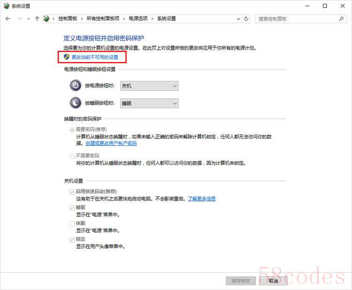Click the shield icon beside 更改当前不可用的设置

67,57
